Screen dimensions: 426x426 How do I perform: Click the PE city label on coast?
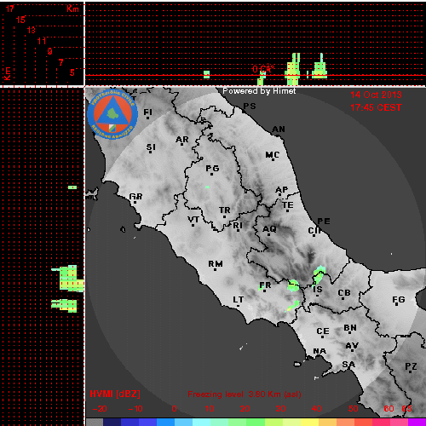pos(324,221)
